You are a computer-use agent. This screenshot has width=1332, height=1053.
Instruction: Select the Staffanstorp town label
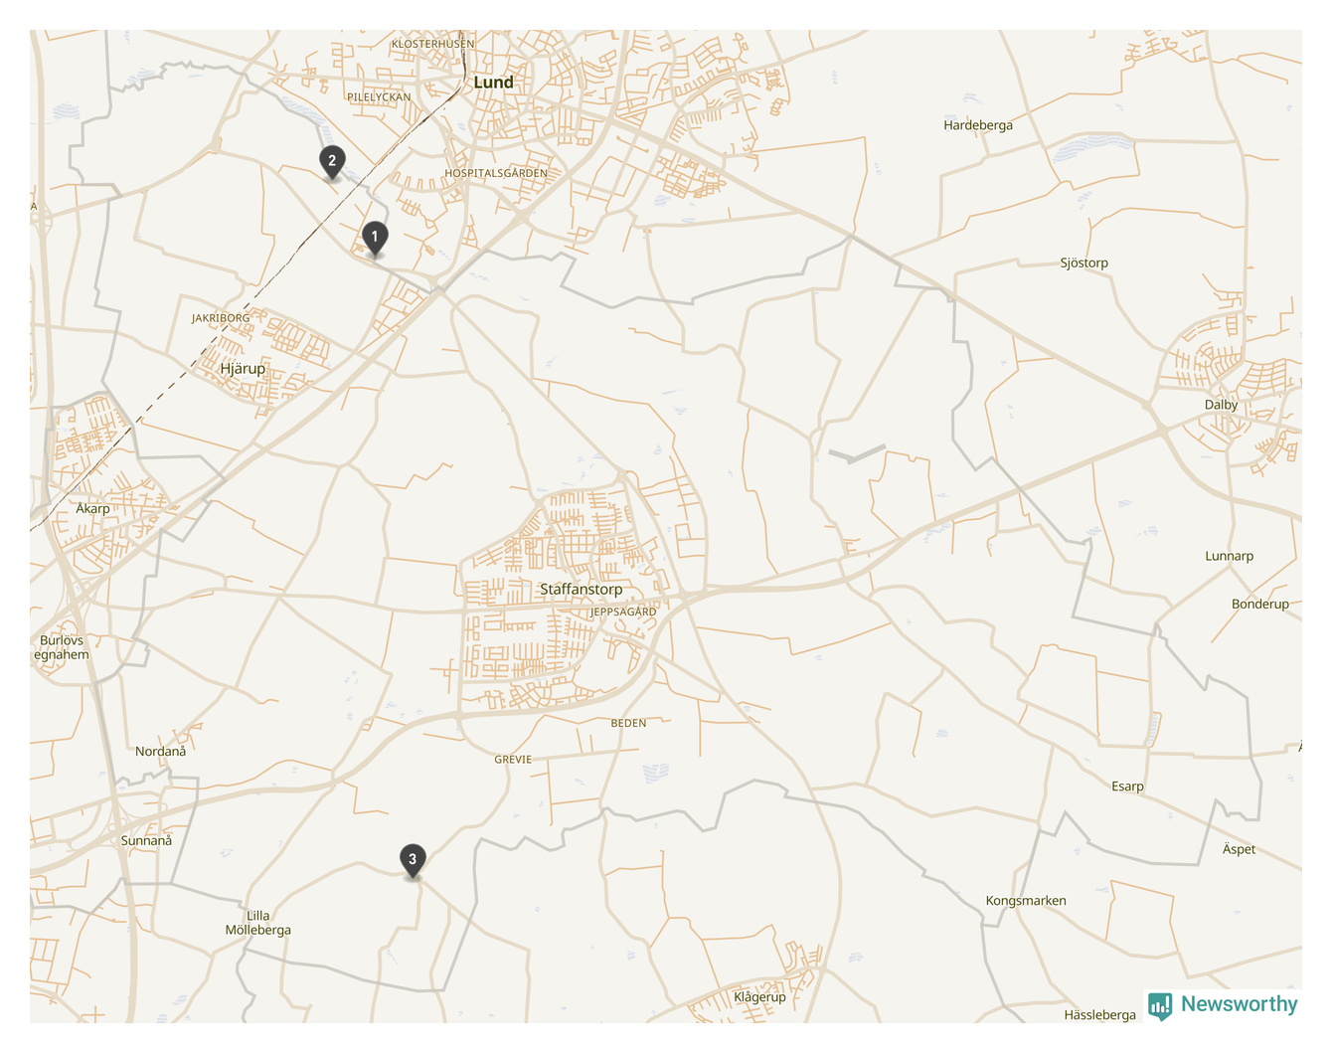pos(582,590)
